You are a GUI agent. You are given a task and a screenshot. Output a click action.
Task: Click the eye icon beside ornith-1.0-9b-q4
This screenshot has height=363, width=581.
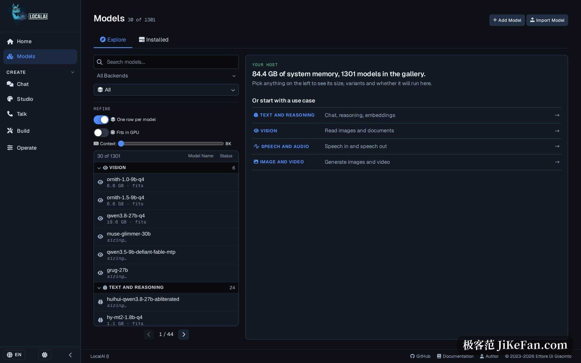(100, 182)
